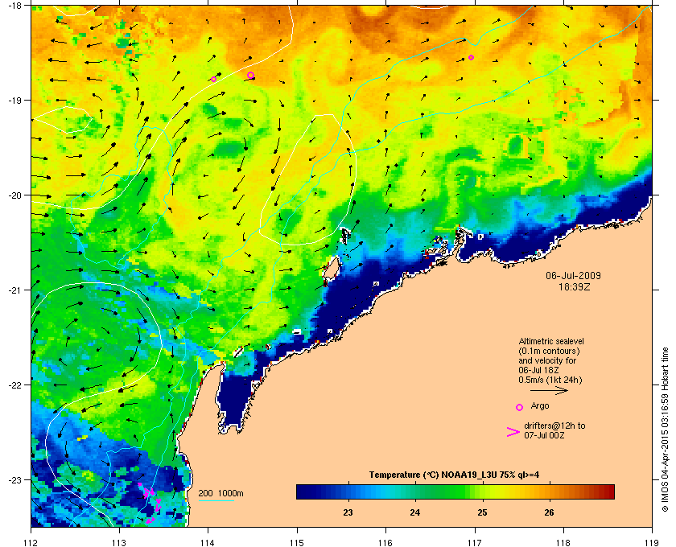Click the Temperature NOAA19_L3U colorbar title
This screenshot has width=676, height=547.
(x=454, y=475)
